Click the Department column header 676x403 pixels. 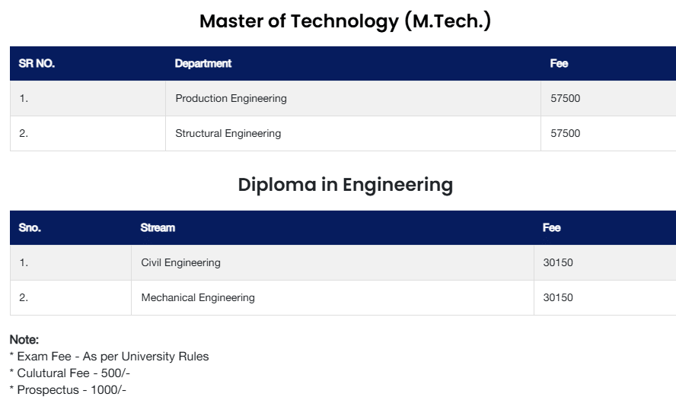(x=203, y=64)
